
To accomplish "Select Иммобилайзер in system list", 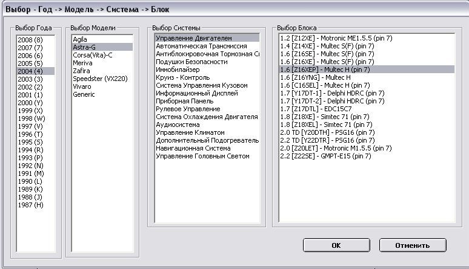I will (x=182, y=70).
